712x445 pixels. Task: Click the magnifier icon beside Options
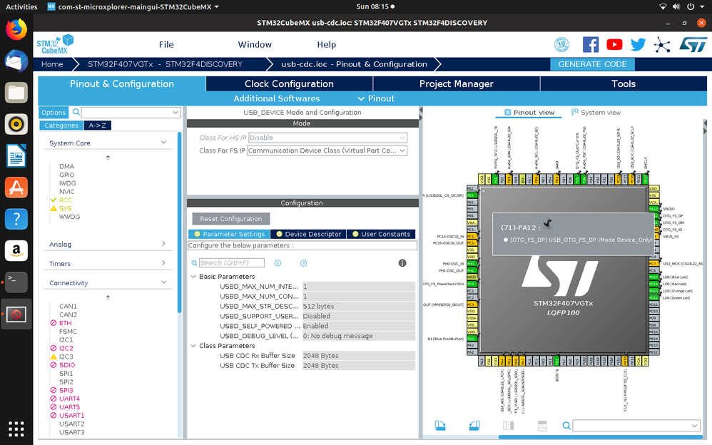point(76,112)
